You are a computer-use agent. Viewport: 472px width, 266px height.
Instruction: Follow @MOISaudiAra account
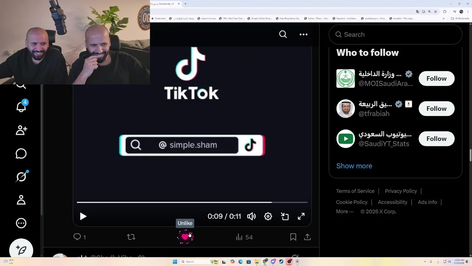pyautogui.click(x=437, y=78)
